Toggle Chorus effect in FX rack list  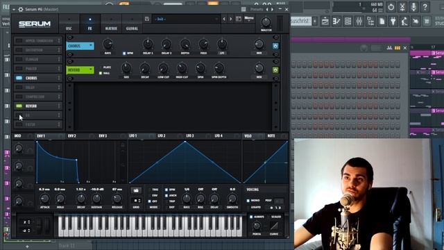[x=19, y=78]
